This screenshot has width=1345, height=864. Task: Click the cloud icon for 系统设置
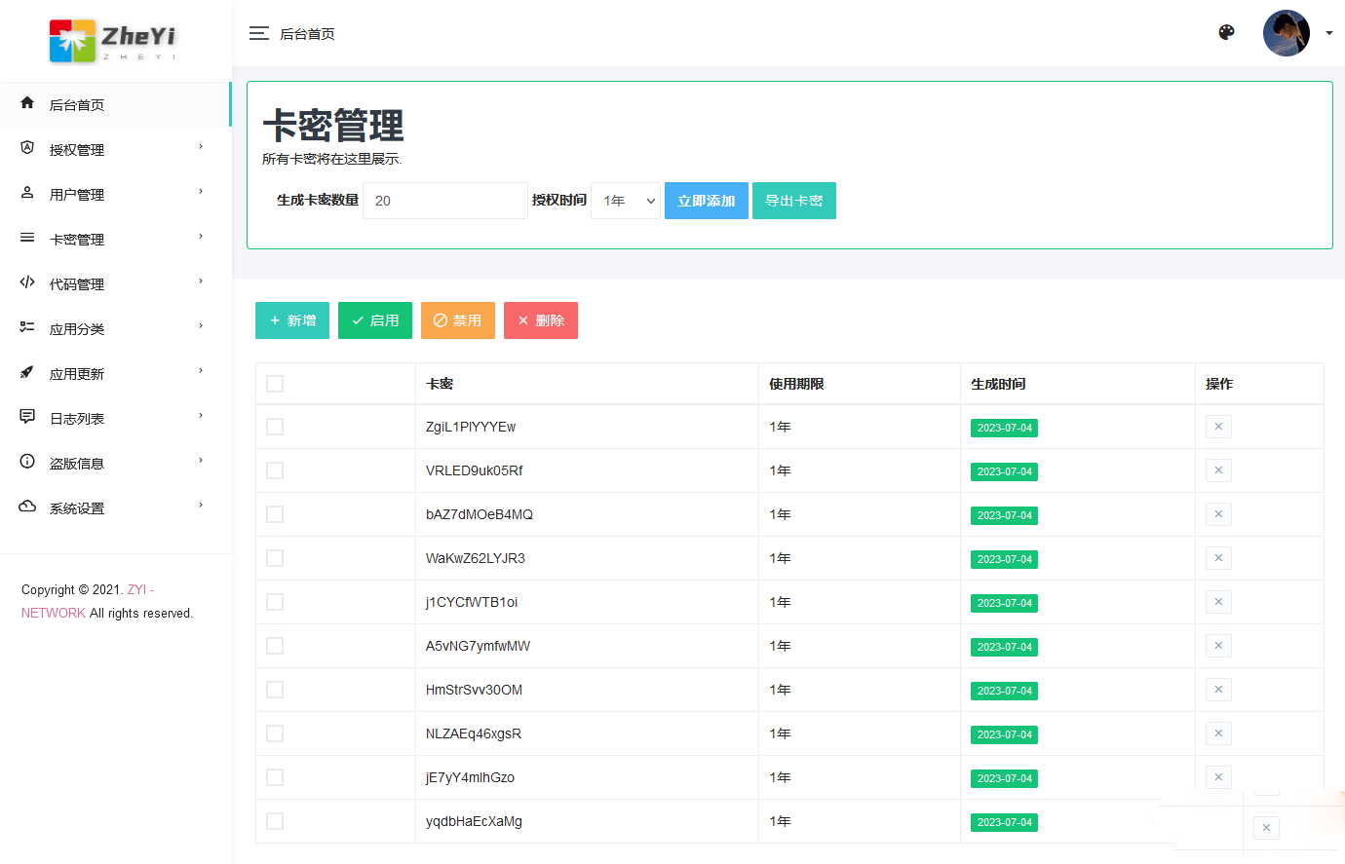[x=27, y=507]
